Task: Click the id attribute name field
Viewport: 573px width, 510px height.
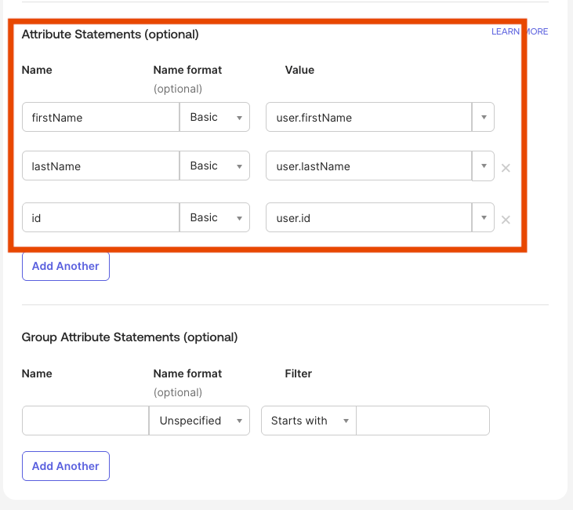Action: tap(100, 217)
